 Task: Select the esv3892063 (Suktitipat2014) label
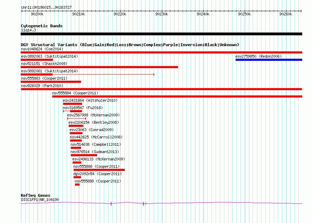point(49,56)
